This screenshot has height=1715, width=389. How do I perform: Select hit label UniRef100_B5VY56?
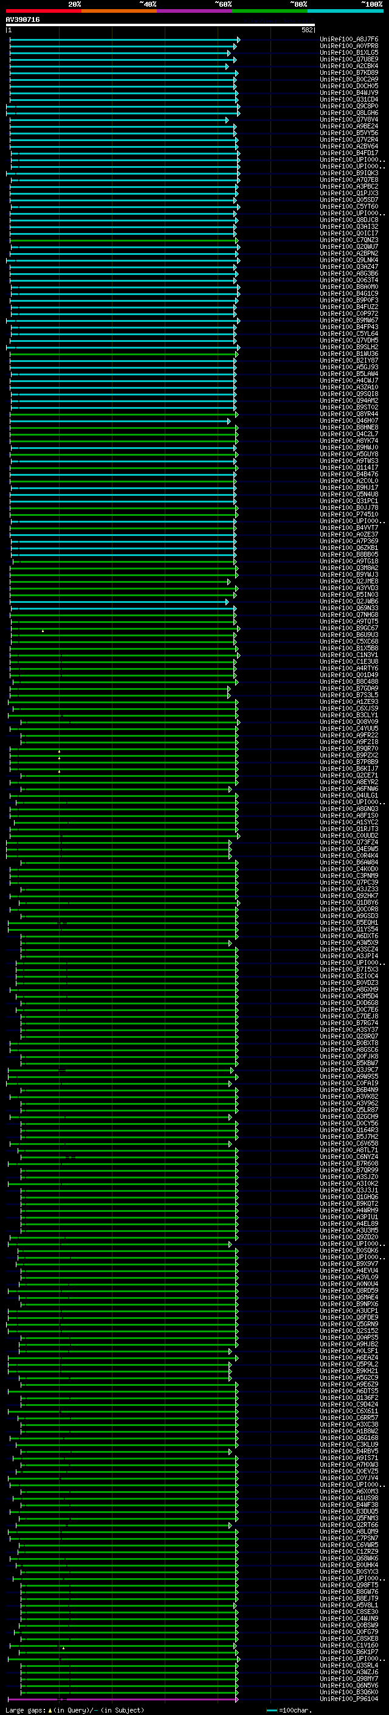(349, 133)
